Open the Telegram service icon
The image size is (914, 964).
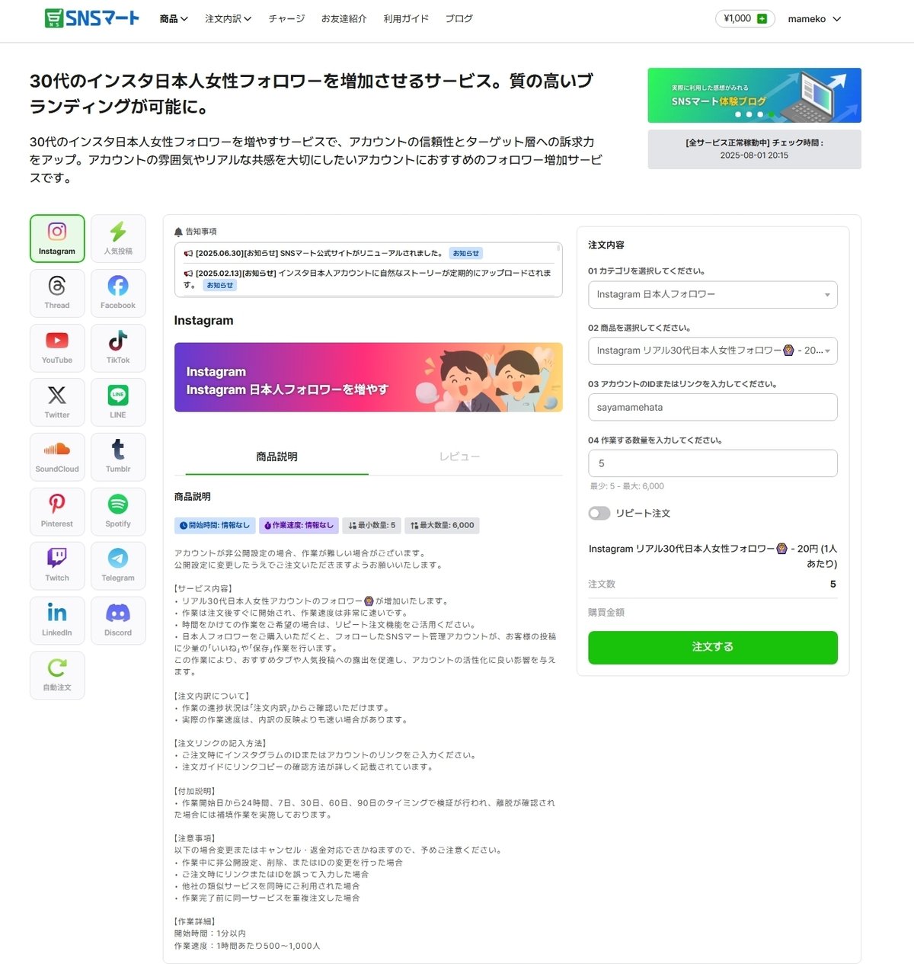117,565
